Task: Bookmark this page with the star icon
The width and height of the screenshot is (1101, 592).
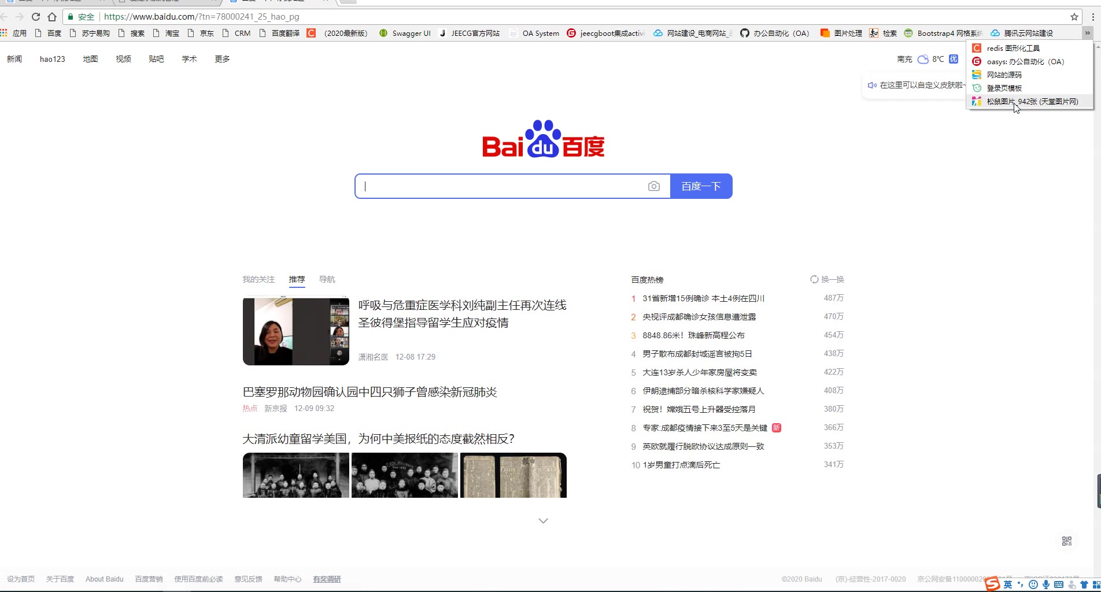Action: click(x=1074, y=17)
